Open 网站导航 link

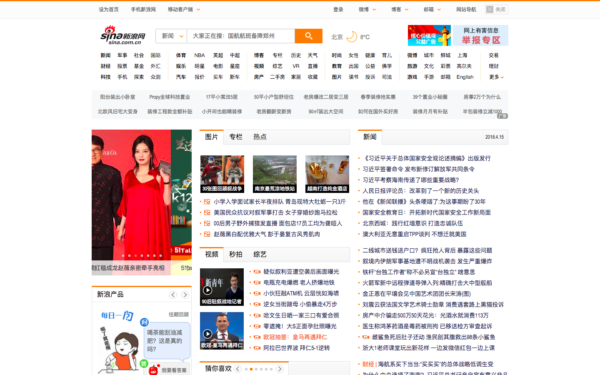[x=466, y=9]
